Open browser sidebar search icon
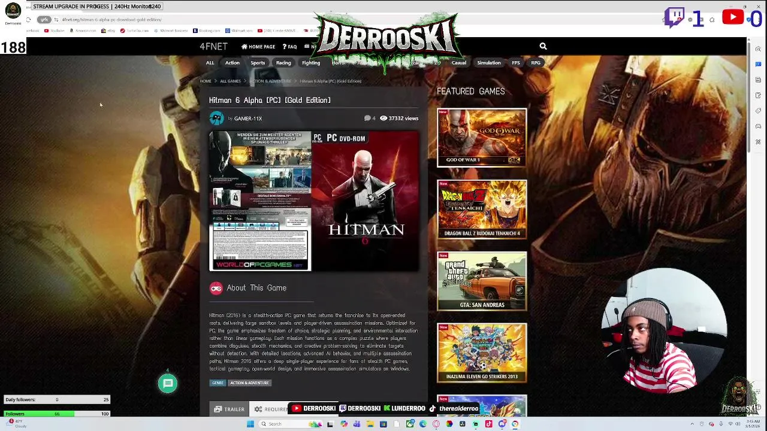This screenshot has width=767, height=431. (758, 49)
